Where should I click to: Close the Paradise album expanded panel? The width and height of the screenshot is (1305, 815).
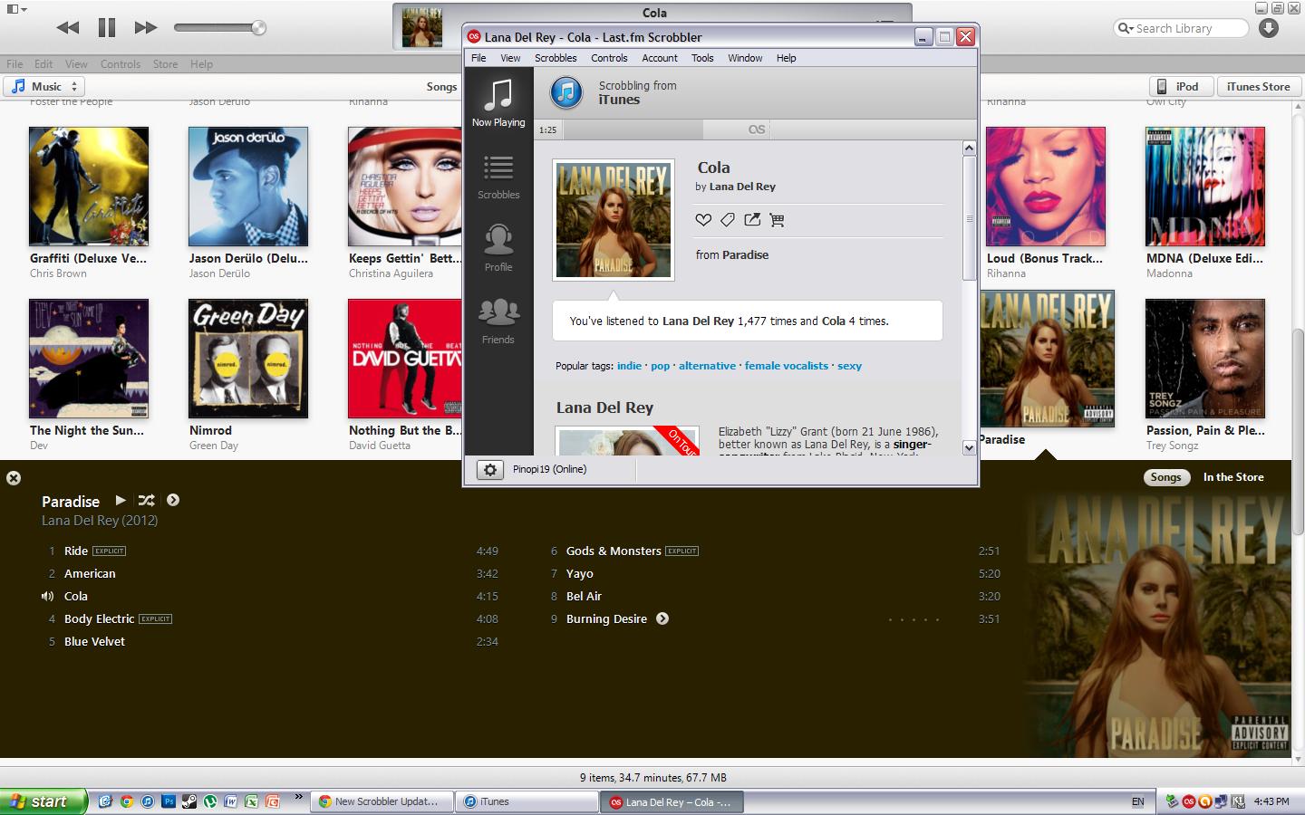(x=14, y=477)
